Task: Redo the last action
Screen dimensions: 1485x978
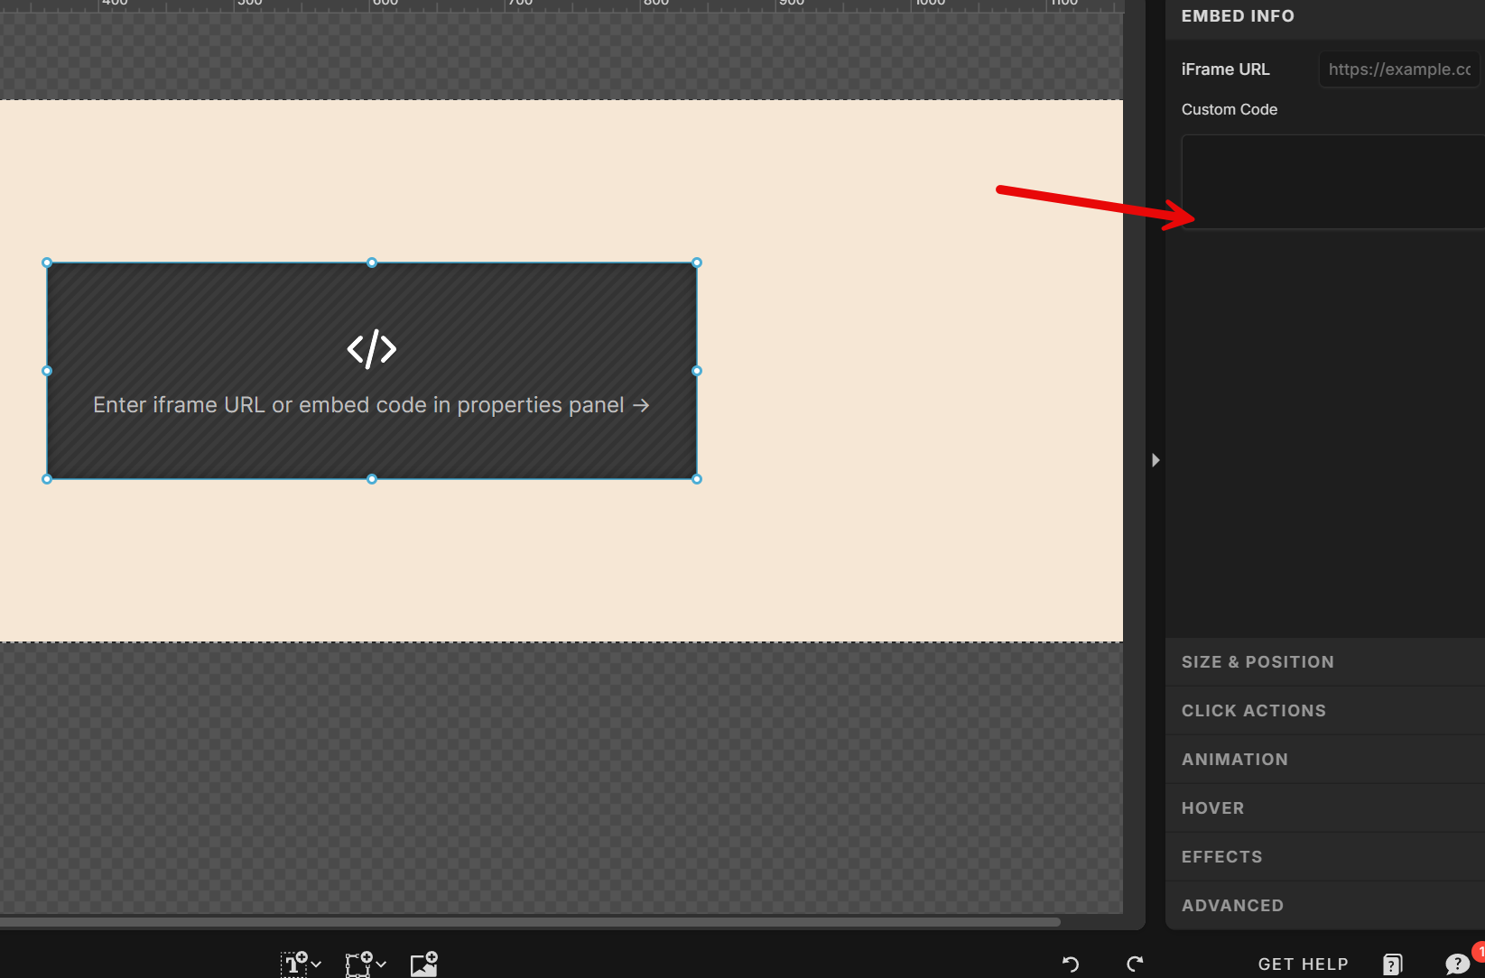Action: pos(1135,964)
